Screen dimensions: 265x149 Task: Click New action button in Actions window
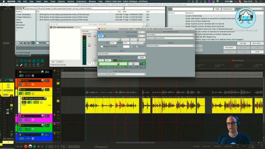tap(230, 48)
